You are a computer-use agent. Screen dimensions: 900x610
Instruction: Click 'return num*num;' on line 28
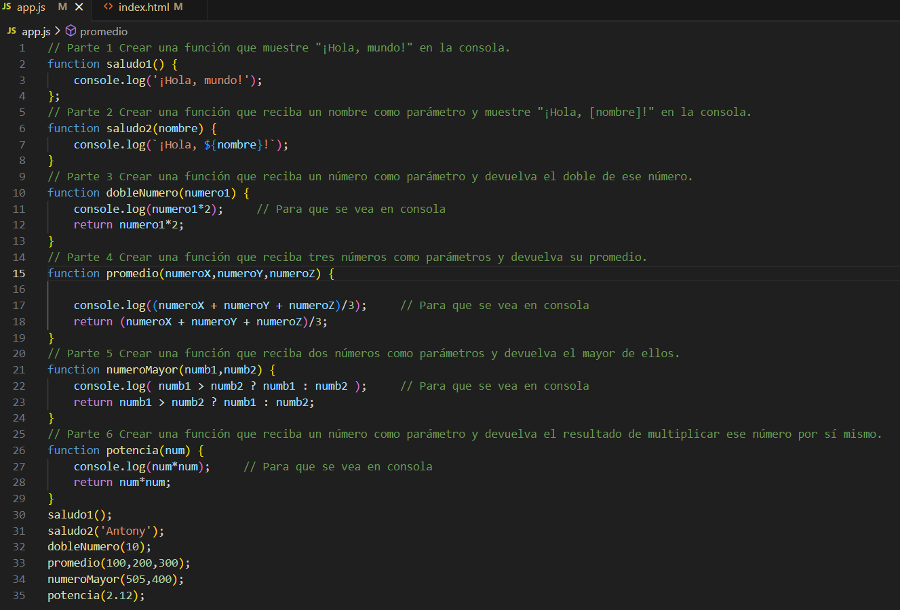click(122, 482)
